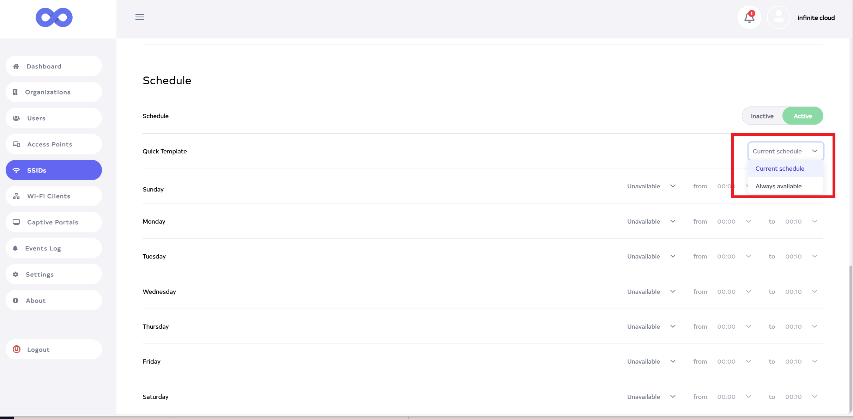Click the Settings gear icon
The width and height of the screenshot is (853, 419).
tap(16, 274)
